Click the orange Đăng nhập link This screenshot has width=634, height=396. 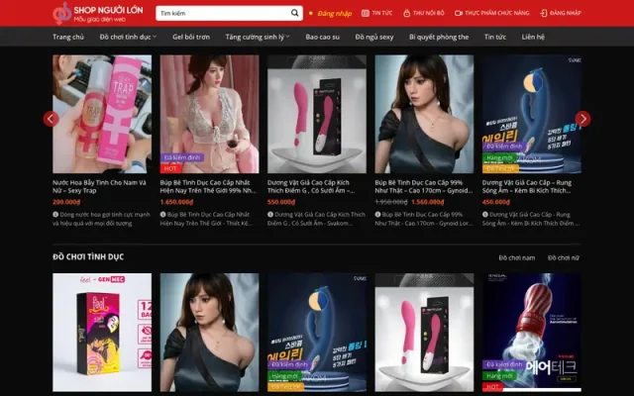(x=335, y=13)
